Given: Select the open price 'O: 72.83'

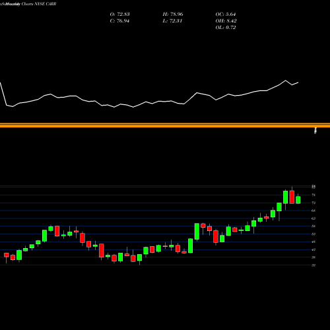Looking at the screenshot, I should [119, 14].
